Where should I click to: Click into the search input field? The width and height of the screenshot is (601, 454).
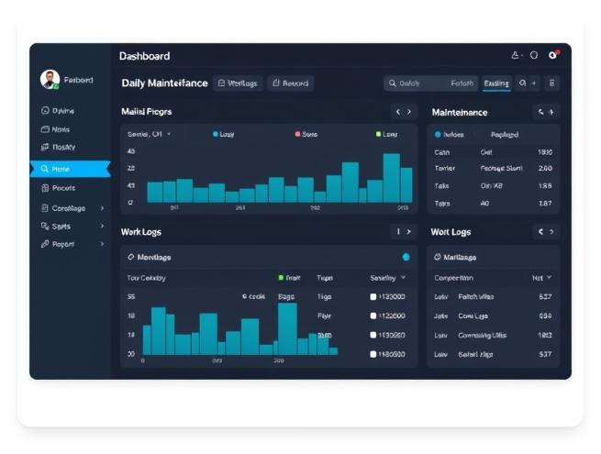[x=436, y=83]
